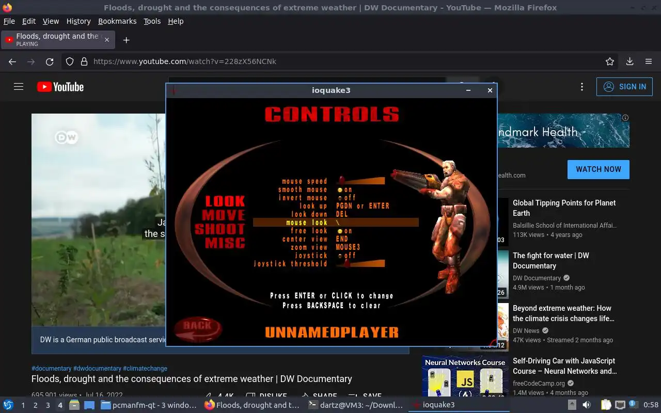This screenshot has width=661, height=413.
Task: Open Firefox application menu
Action: (649, 61)
